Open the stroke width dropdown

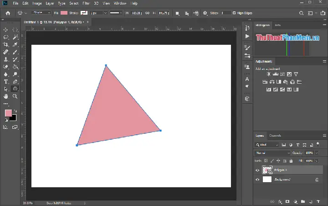click(x=105, y=13)
